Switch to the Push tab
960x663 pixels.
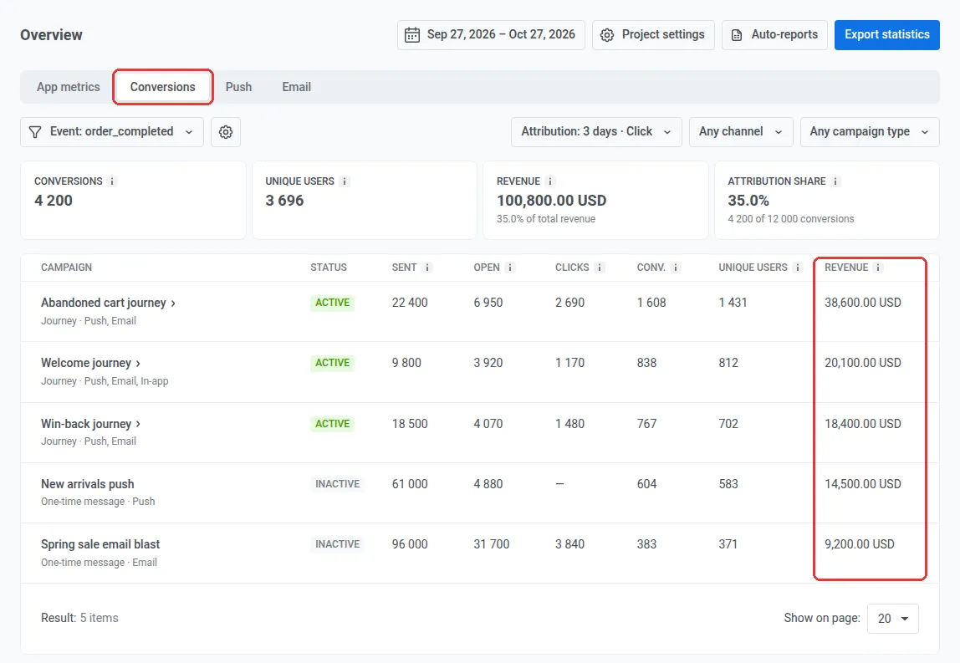[239, 87]
